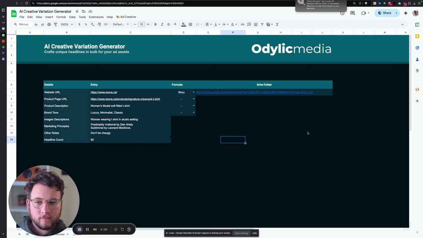Print the spreadsheet using the printer icon
The height and width of the screenshot is (238, 423).
49,24
